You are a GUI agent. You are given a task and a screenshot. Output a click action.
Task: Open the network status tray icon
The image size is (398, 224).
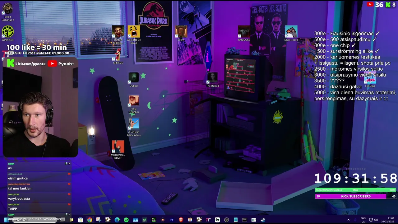point(371,220)
